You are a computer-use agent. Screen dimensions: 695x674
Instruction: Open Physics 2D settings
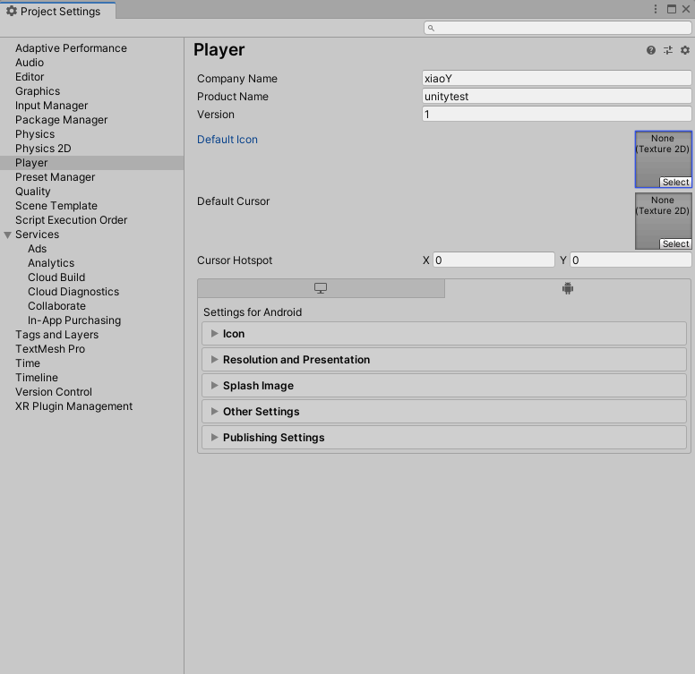tap(43, 149)
